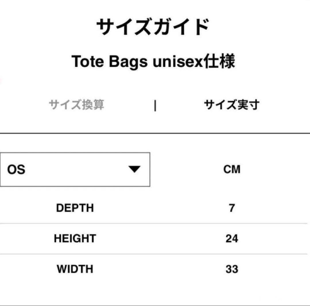
Task: Click the DEPTH row label
Action: [x=75, y=207]
